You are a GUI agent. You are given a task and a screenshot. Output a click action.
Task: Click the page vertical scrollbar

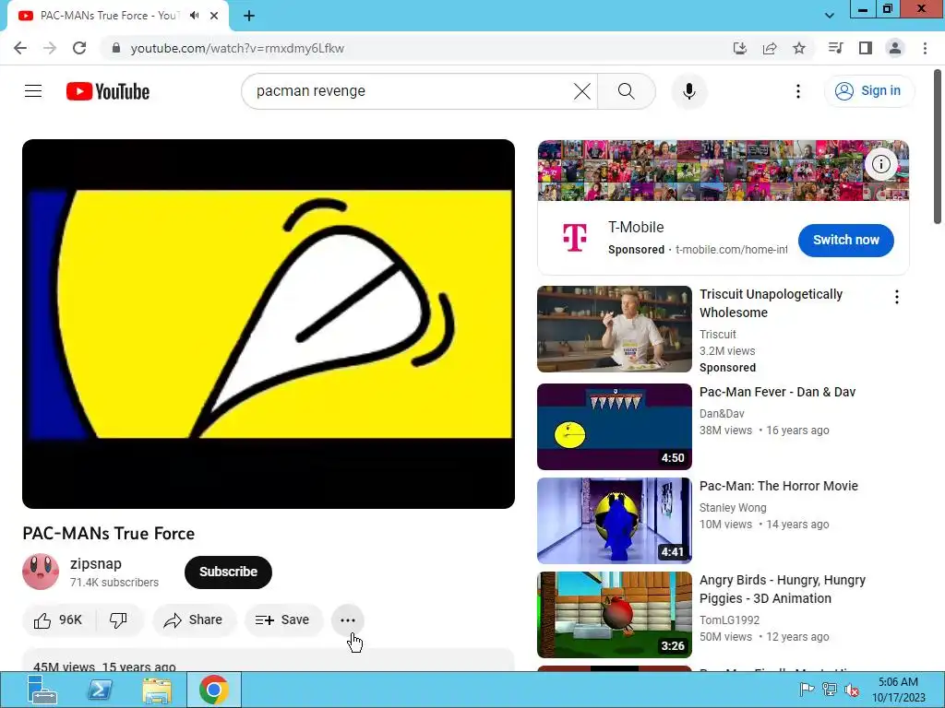[x=938, y=147]
